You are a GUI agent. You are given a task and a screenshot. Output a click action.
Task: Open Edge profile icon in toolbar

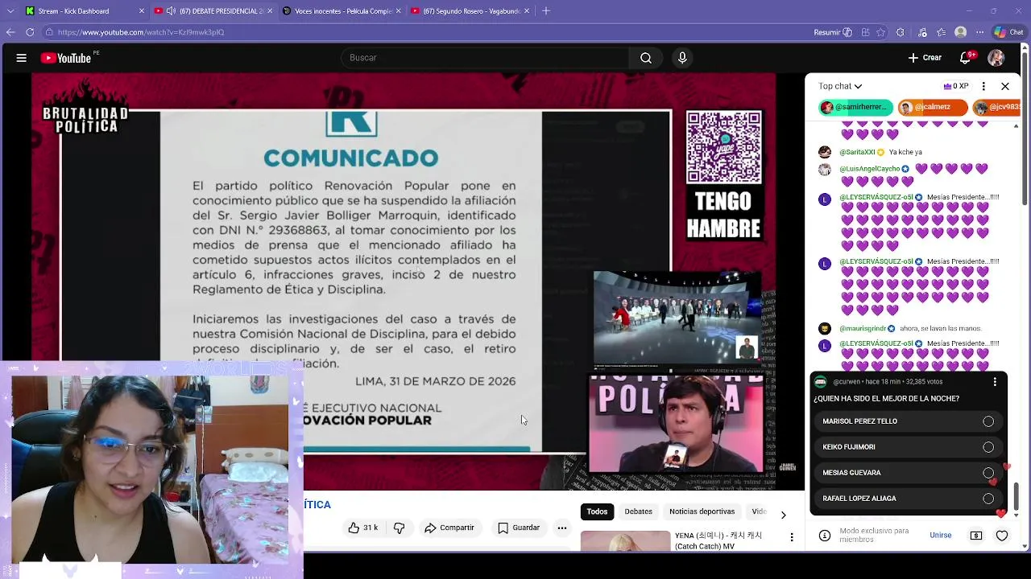pyautogui.click(x=960, y=32)
